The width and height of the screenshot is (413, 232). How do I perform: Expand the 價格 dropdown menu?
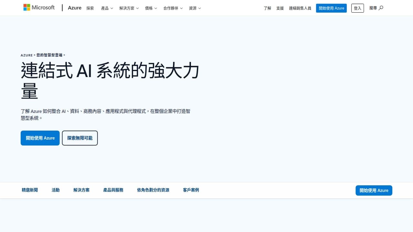pos(151,8)
